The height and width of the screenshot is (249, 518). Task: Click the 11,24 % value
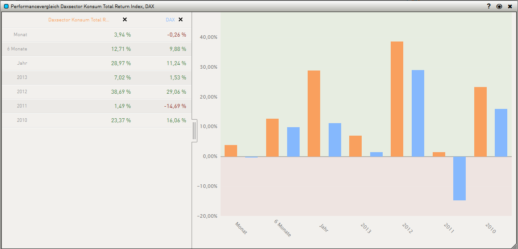[x=177, y=63]
